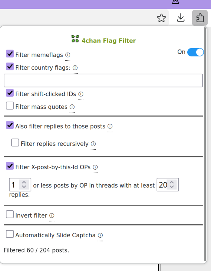Open the downloads arrow icon
211x271 pixels.
point(181,18)
